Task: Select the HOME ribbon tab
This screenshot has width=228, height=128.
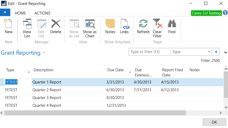Action: 20,13
